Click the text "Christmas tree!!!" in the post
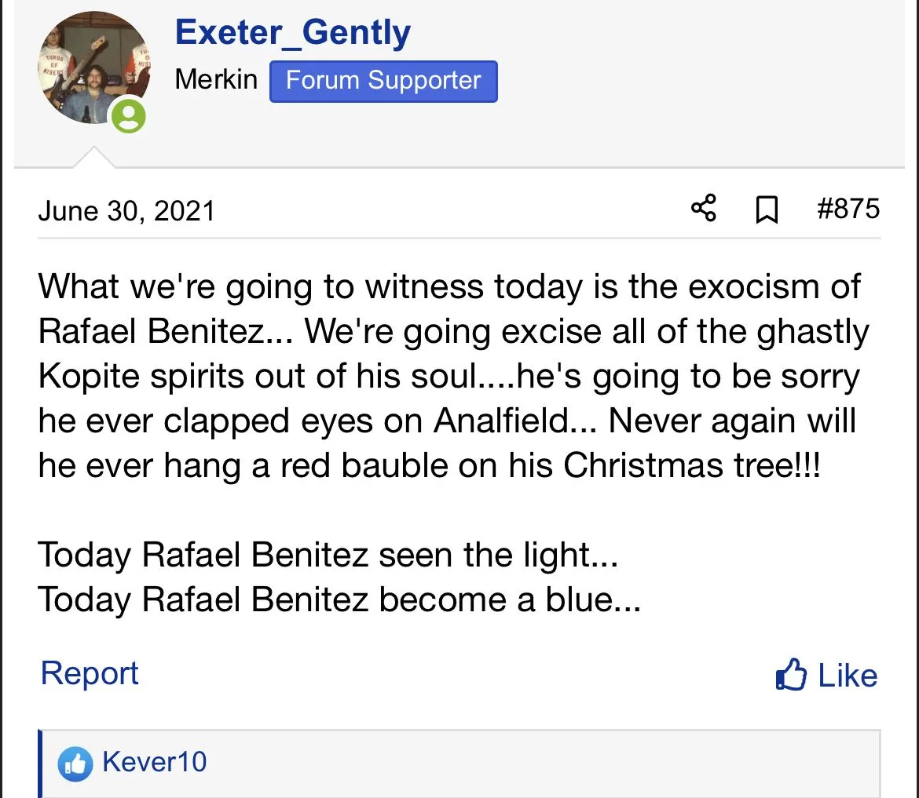 692,466
